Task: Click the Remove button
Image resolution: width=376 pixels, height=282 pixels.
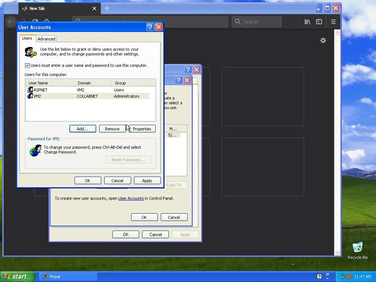Action: tap(112, 129)
